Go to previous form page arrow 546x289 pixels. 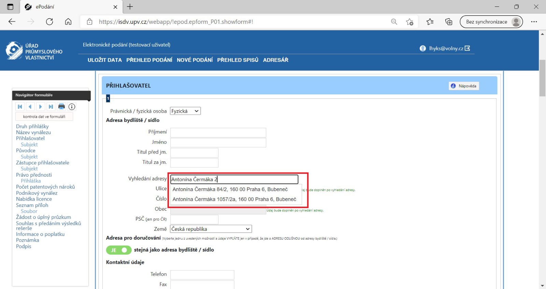30,107
